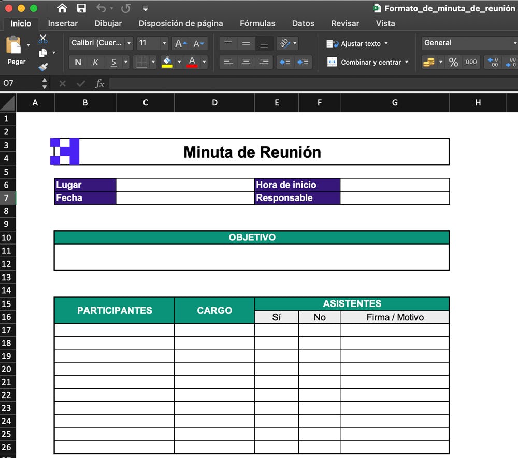Click the Cut scissors icon
This screenshot has height=458, width=518.
click(x=43, y=38)
